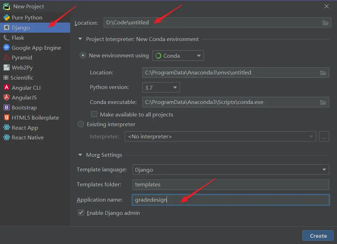This screenshot has height=244, width=337.
Task: Click the HTML5 Boilerplate label text
Action: [x=35, y=118]
